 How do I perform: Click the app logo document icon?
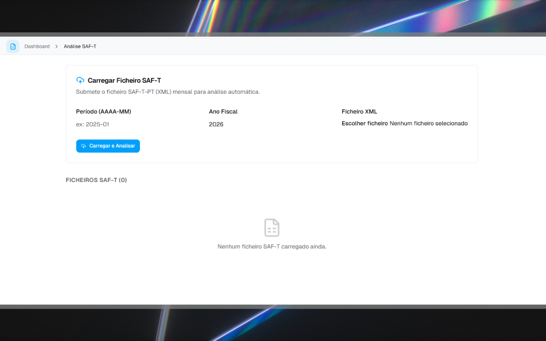pos(13,46)
